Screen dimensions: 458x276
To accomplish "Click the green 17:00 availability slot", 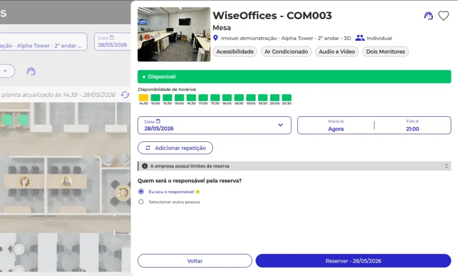I will 203,98.
